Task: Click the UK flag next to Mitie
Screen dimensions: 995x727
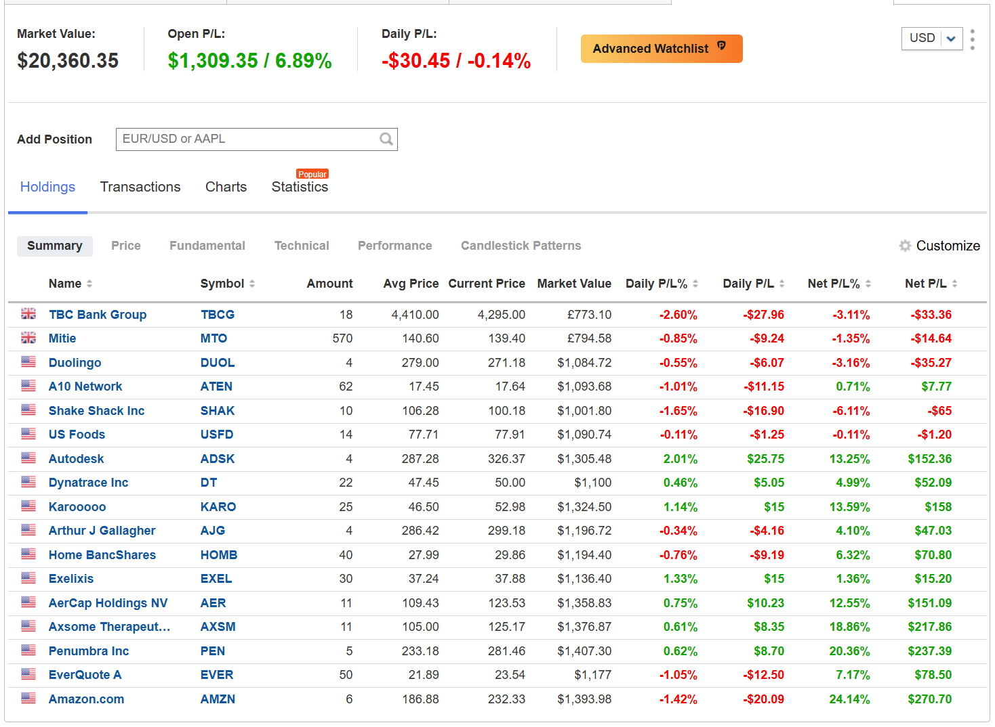Action: click(28, 337)
